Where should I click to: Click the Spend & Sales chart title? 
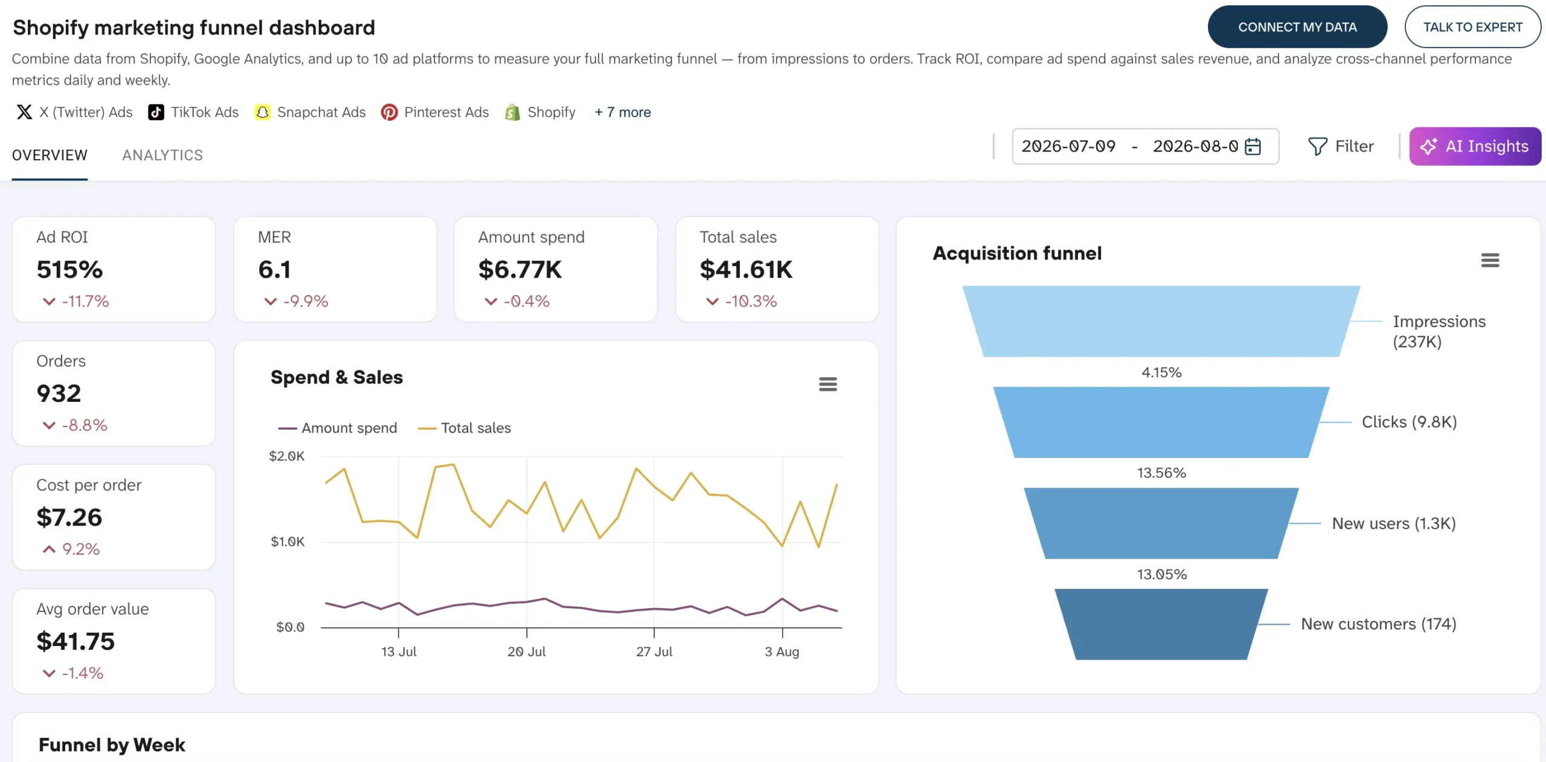click(x=336, y=378)
